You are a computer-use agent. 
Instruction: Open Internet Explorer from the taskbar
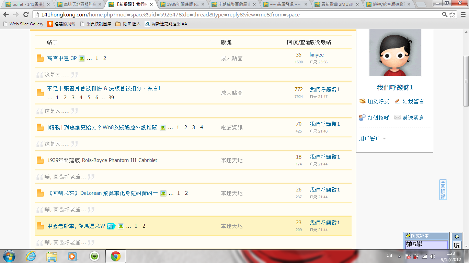pos(31,256)
